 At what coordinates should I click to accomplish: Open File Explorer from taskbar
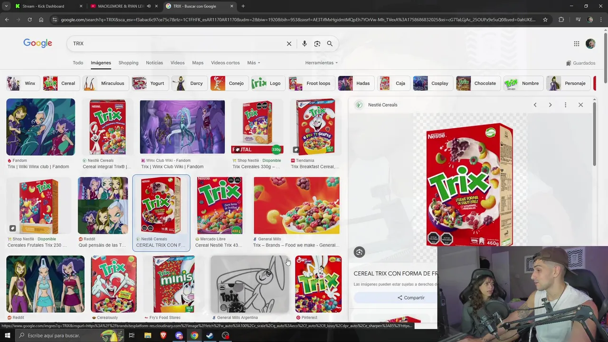click(148, 335)
